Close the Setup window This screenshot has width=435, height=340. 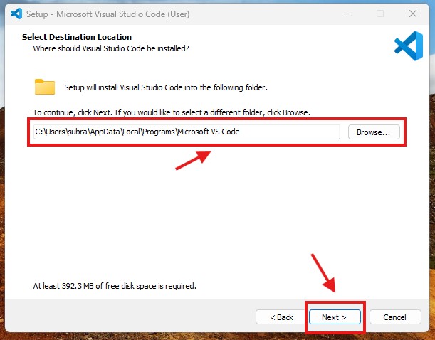click(412, 14)
